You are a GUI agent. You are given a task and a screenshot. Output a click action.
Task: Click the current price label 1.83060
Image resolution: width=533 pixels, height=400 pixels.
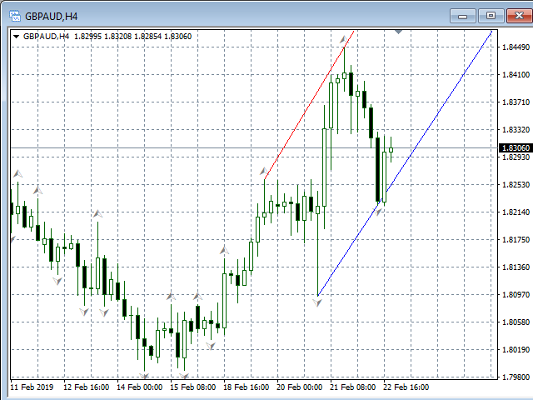[x=516, y=148]
